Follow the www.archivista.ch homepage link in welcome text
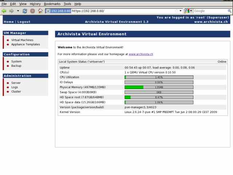 point(141,54)
